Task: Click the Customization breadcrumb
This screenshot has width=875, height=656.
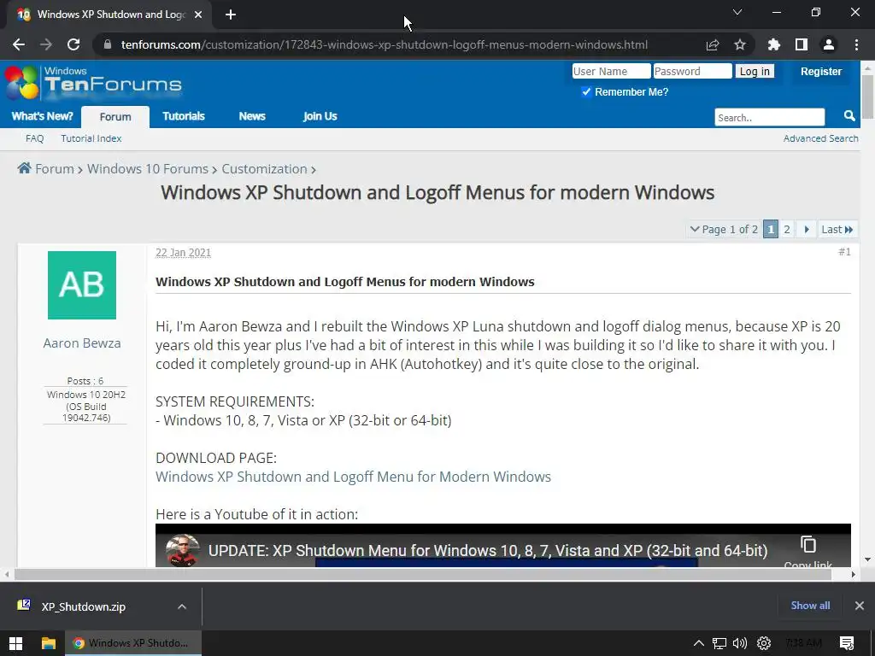Action: [265, 168]
